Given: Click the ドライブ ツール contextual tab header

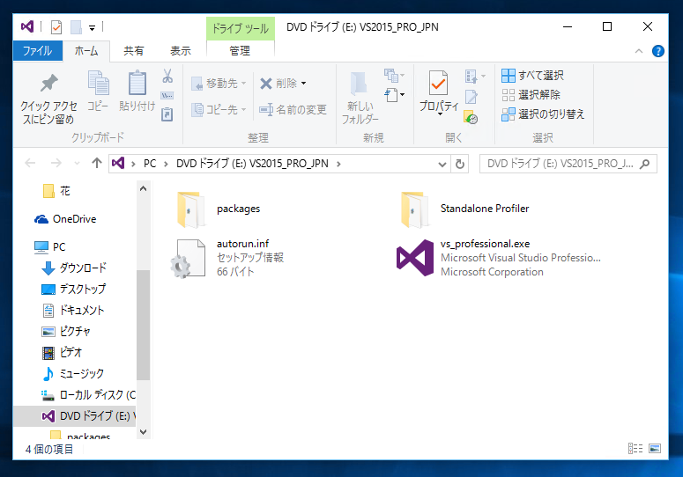Looking at the screenshot, I should coord(240,29).
